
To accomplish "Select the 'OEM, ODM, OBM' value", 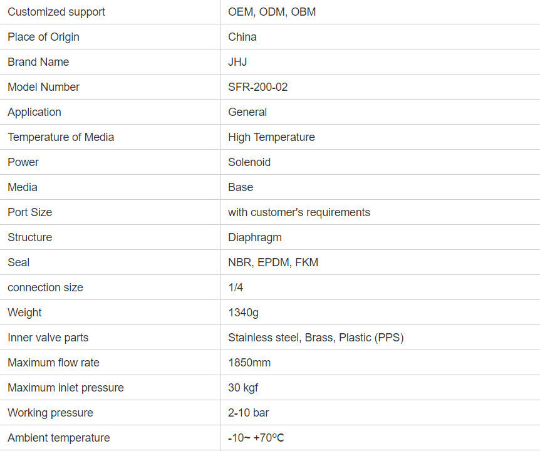I will point(272,12).
